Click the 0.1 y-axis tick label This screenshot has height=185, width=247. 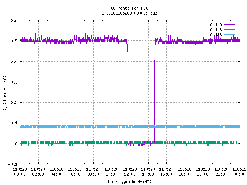point(14,123)
